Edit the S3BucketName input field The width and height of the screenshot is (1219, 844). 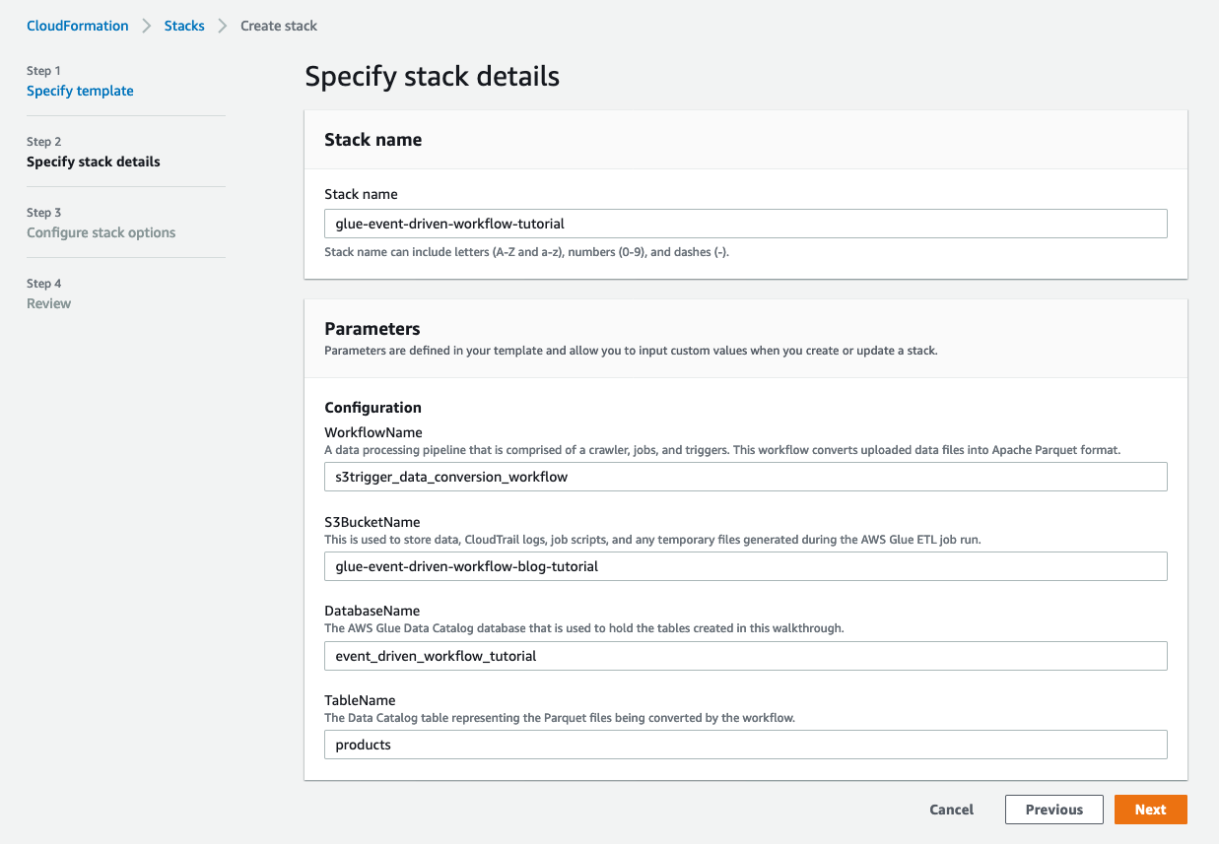(745, 566)
